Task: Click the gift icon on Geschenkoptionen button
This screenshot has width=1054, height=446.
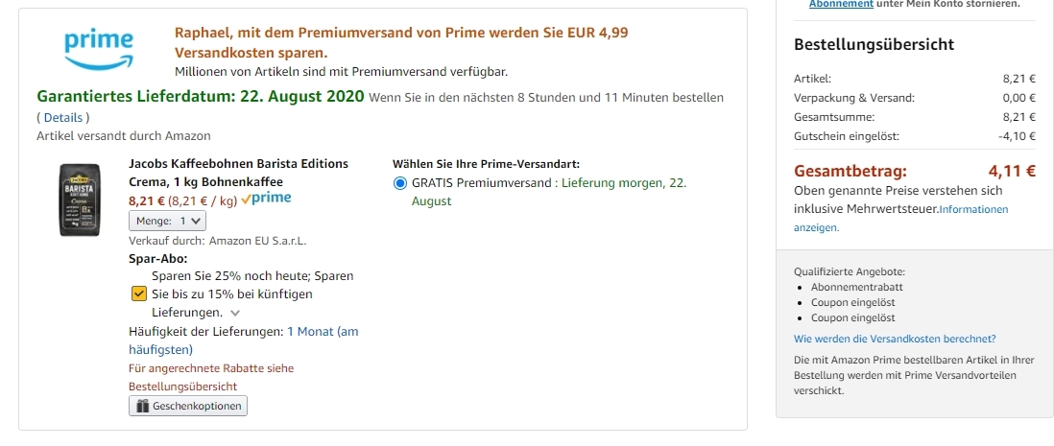Action: 142,407
